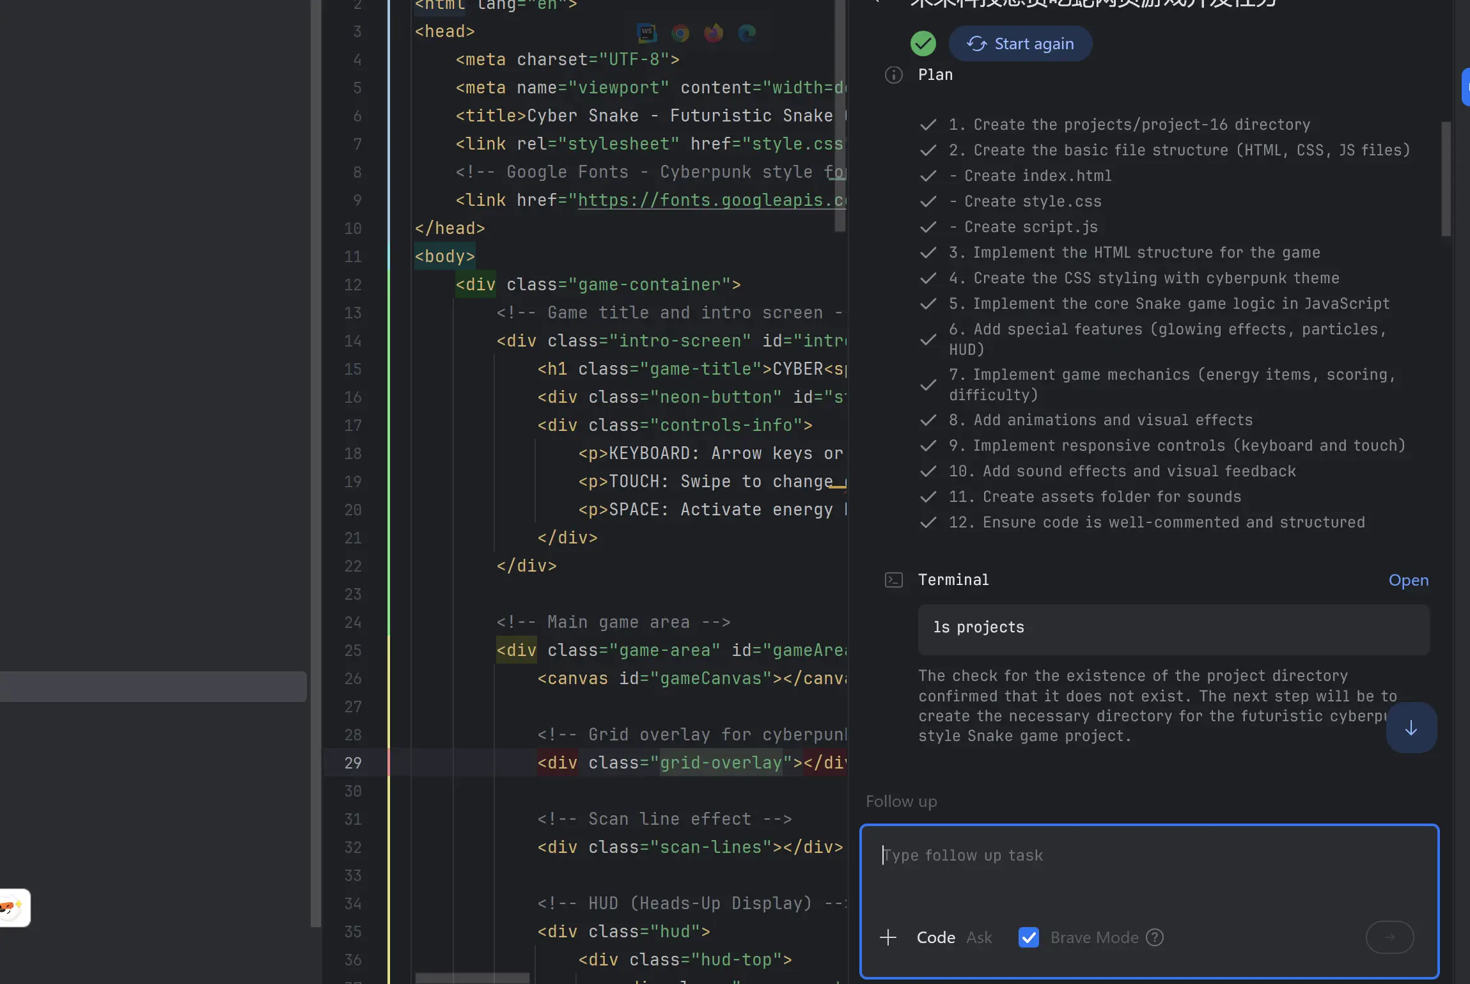Click the 'game-container' class value on line 12
Viewport: 1470px width, 984px height.
[649, 285]
